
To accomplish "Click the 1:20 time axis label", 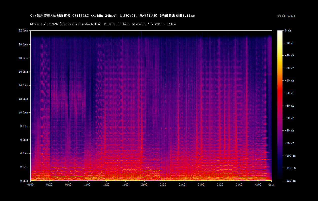I will pos(106,185).
